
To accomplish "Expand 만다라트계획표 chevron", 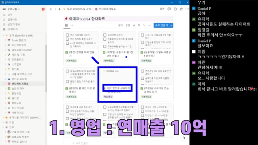I will 6,84.
